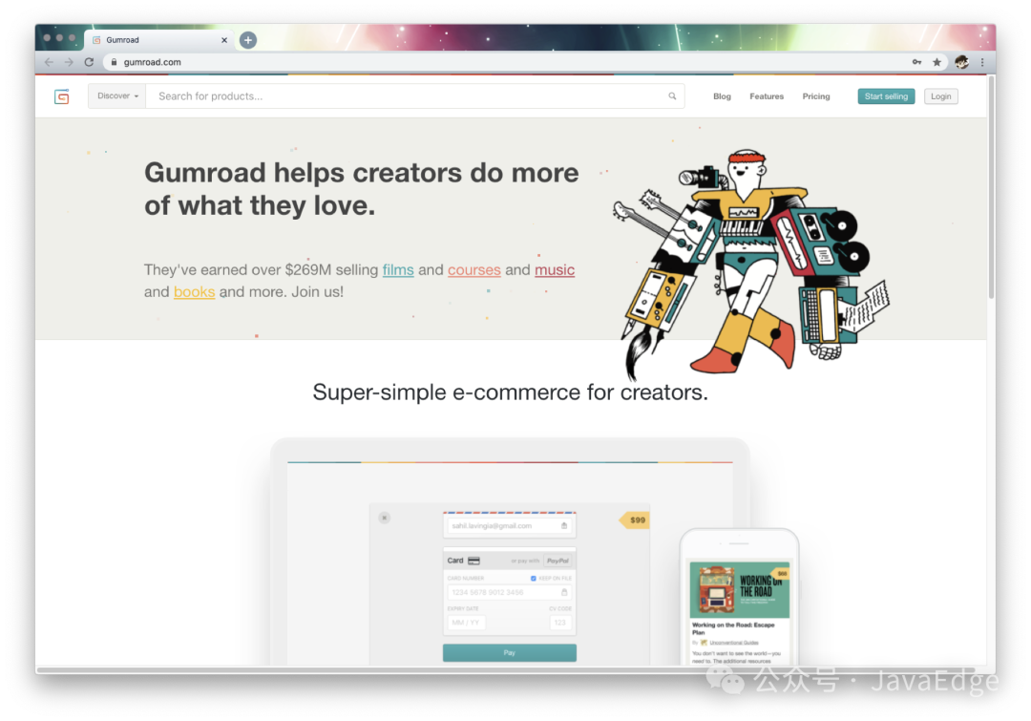1031x721 pixels.
Task: Click the search magnifier icon
Action: point(672,96)
